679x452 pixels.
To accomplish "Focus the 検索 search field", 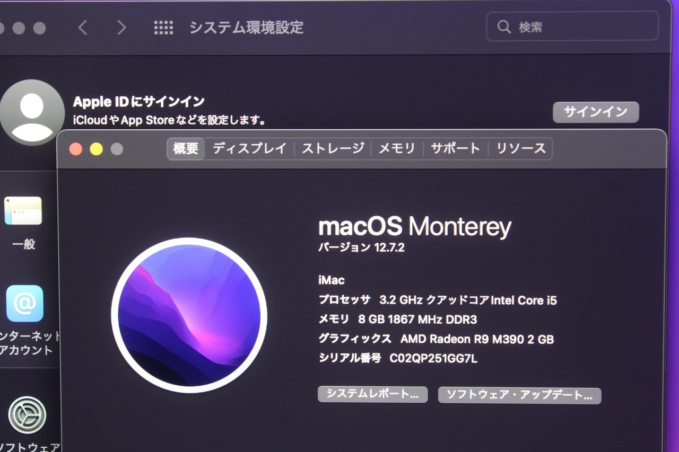I will (x=572, y=26).
